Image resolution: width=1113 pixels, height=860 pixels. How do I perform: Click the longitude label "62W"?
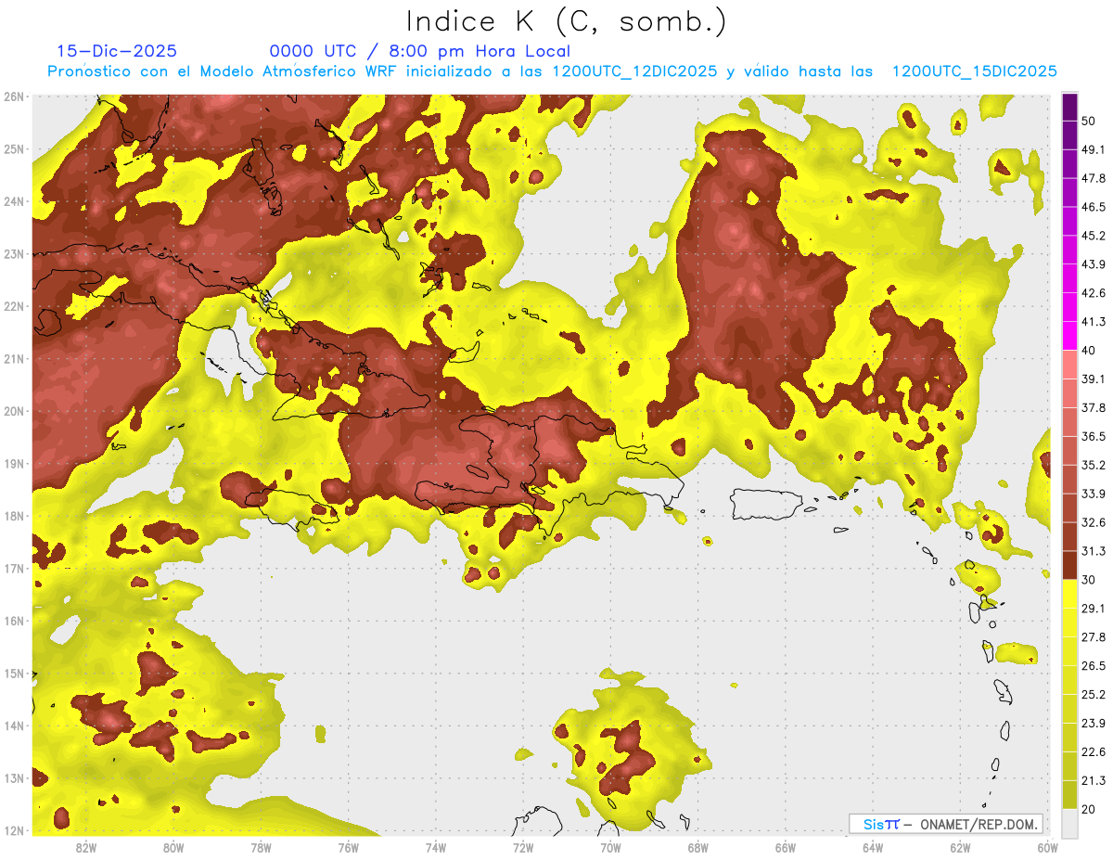click(960, 847)
